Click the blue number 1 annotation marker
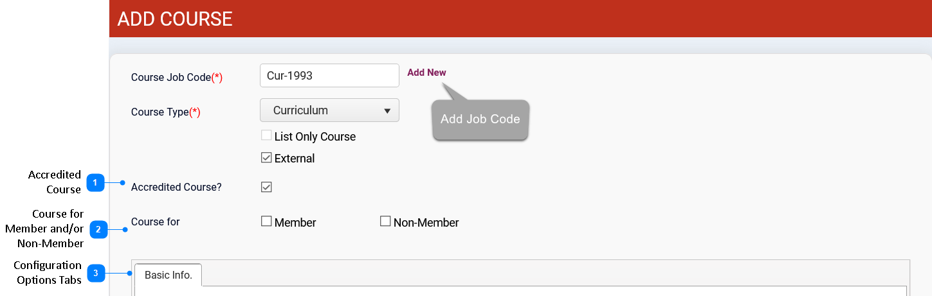The width and height of the screenshot is (932, 296). [x=95, y=183]
